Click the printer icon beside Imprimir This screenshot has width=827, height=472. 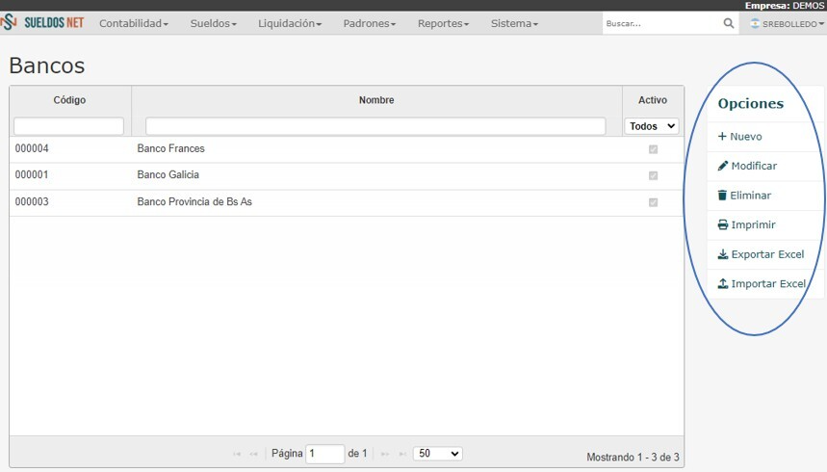(x=723, y=224)
